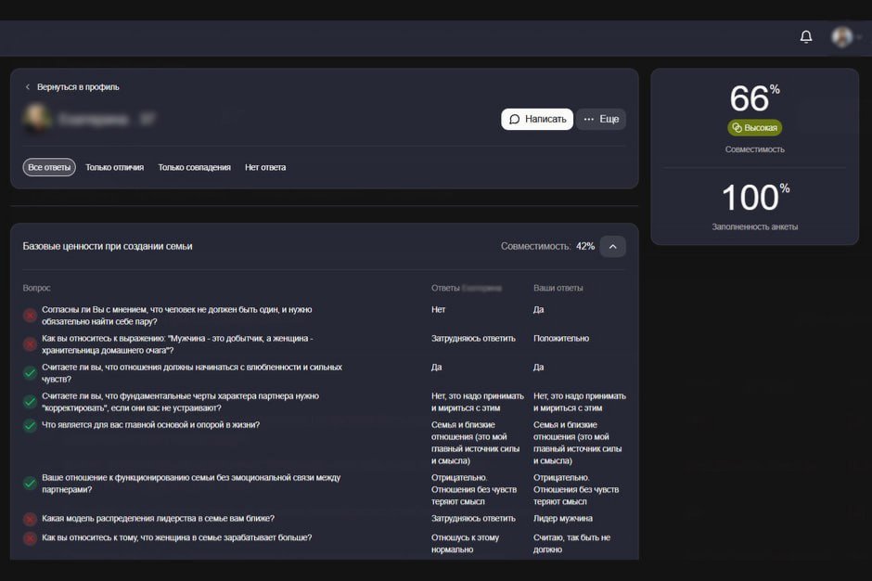Open the notifications bell icon

tap(806, 37)
